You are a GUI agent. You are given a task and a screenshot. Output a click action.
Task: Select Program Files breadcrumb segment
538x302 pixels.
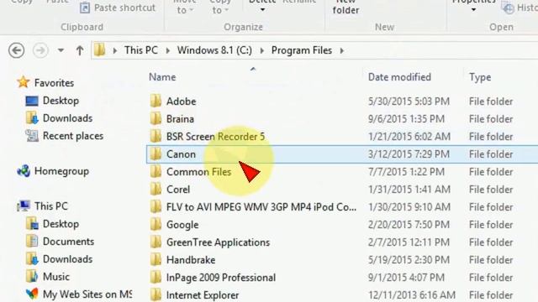coord(302,50)
